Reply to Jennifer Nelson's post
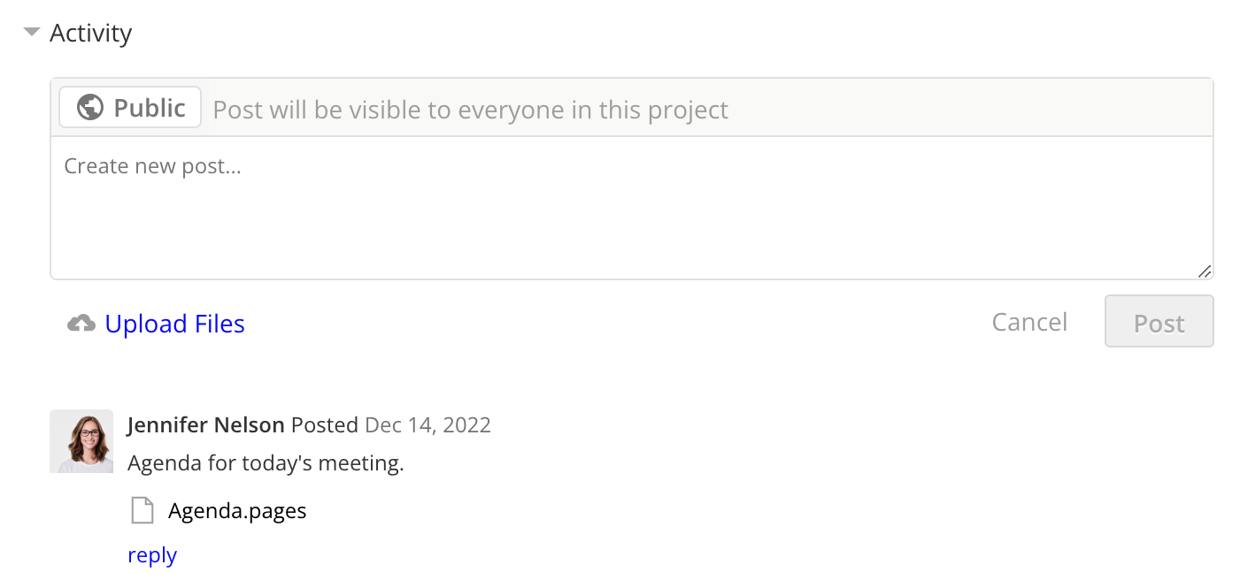Viewport: 1240px width, 588px height. coord(152,555)
